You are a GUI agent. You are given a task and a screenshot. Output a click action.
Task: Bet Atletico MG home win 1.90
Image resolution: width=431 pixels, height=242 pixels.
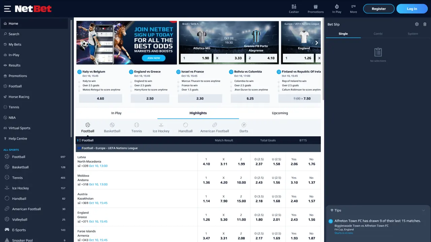click(196, 58)
